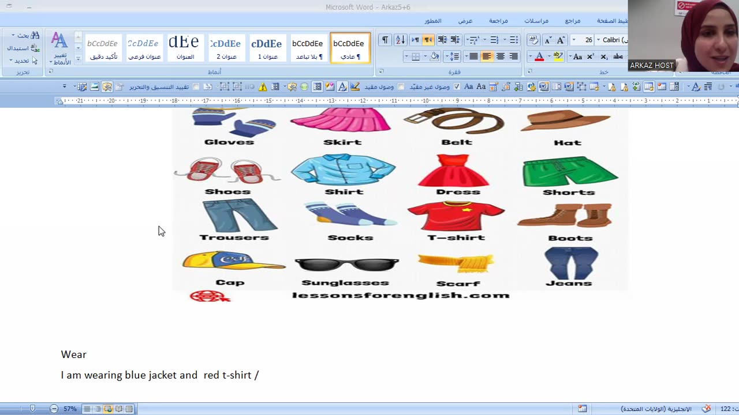Click the Change Case Aa button
Image resolution: width=739 pixels, height=415 pixels.
(x=577, y=56)
